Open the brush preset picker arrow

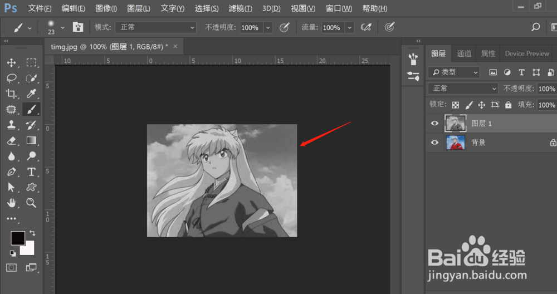(x=62, y=27)
